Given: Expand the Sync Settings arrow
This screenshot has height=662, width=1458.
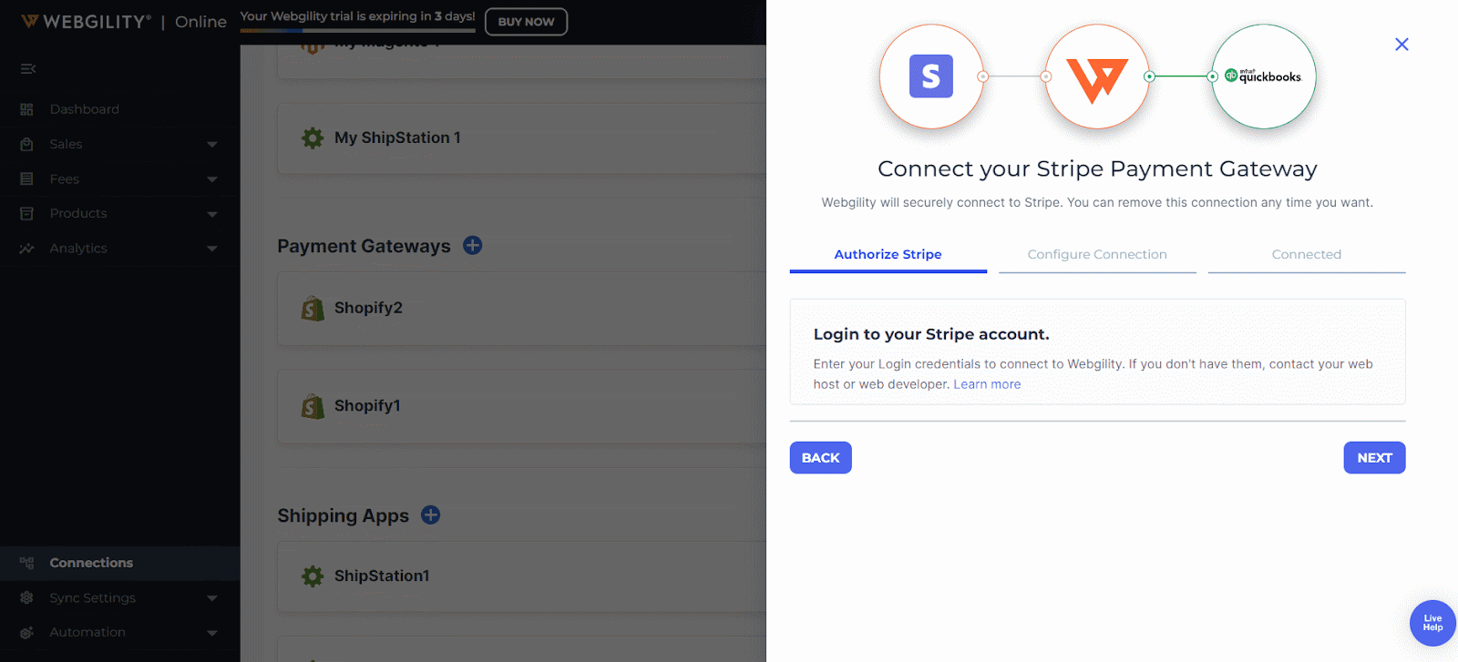Looking at the screenshot, I should tap(212, 598).
